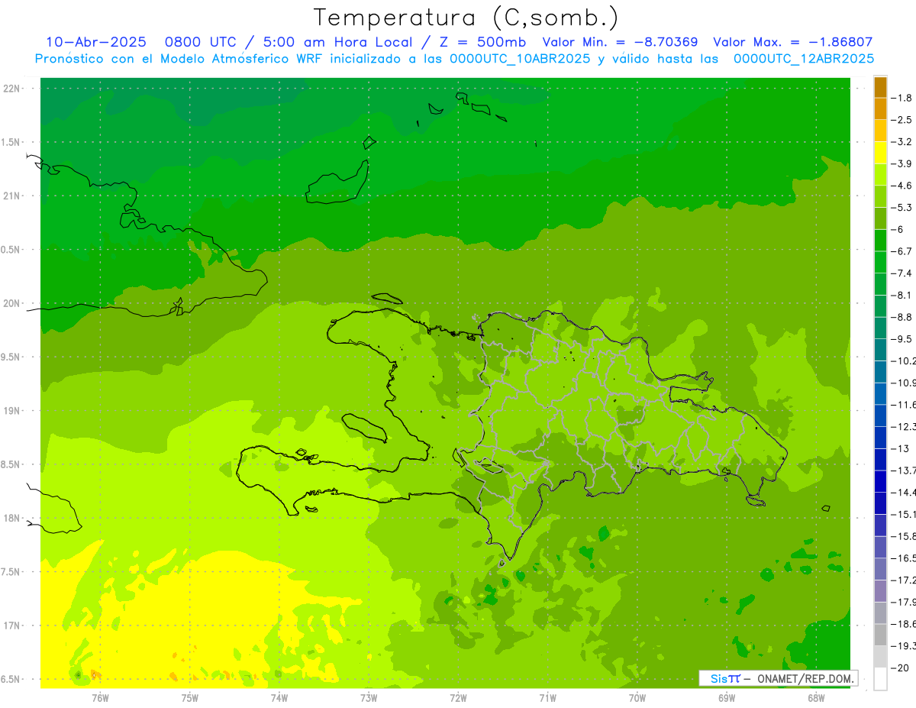Pick the yellow swatch between -3.2 and -3.9
Image resolution: width=916 pixels, height=708 pixels.
click(x=880, y=153)
